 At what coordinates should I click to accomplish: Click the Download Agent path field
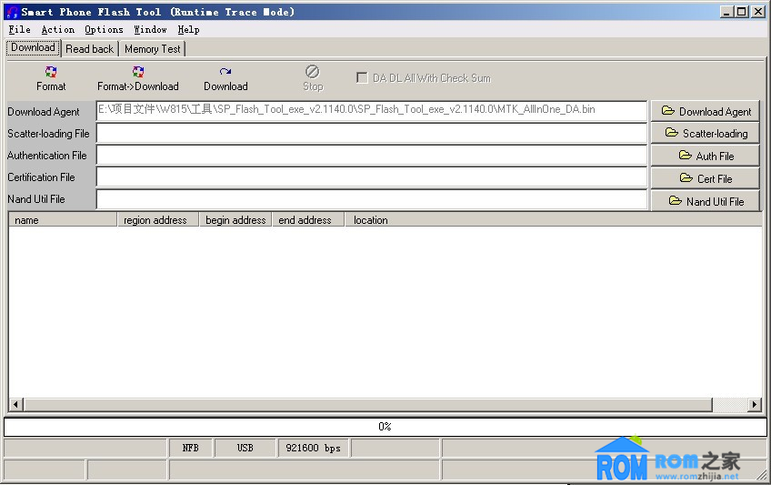coord(372,111)
